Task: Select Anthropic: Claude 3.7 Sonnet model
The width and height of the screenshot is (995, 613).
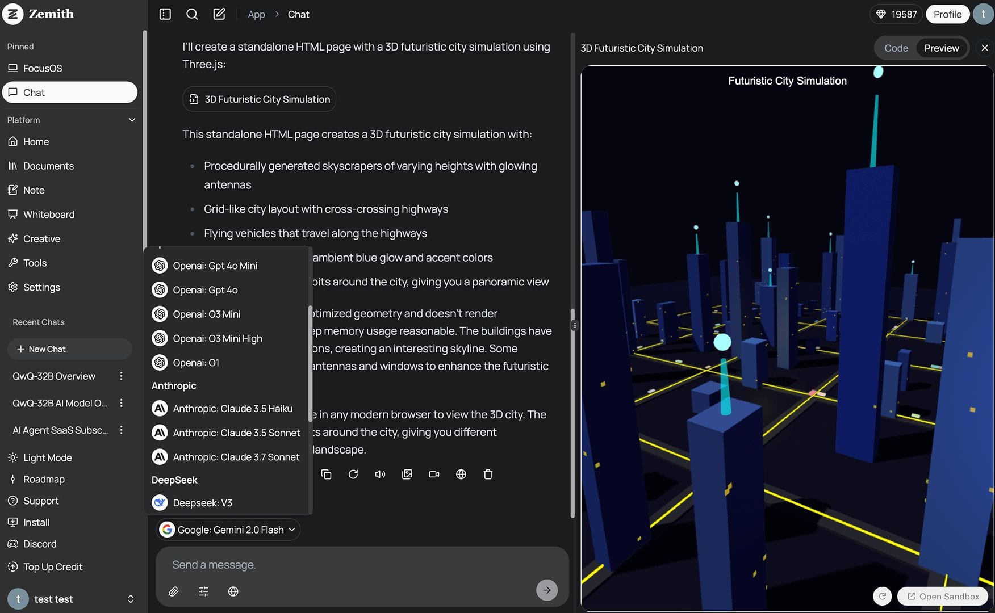Action: coord(236,457)
